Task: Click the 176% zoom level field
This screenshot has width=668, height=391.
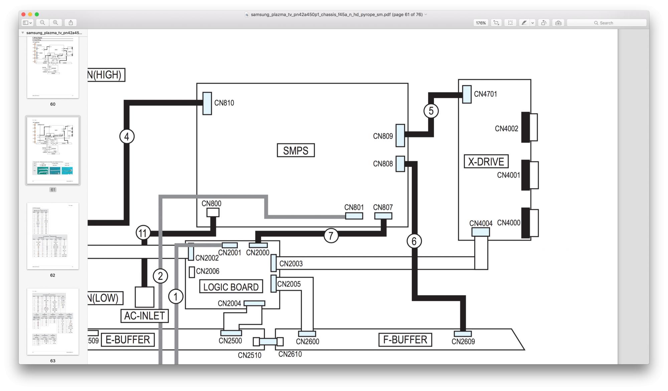Action: pos(481,23)
